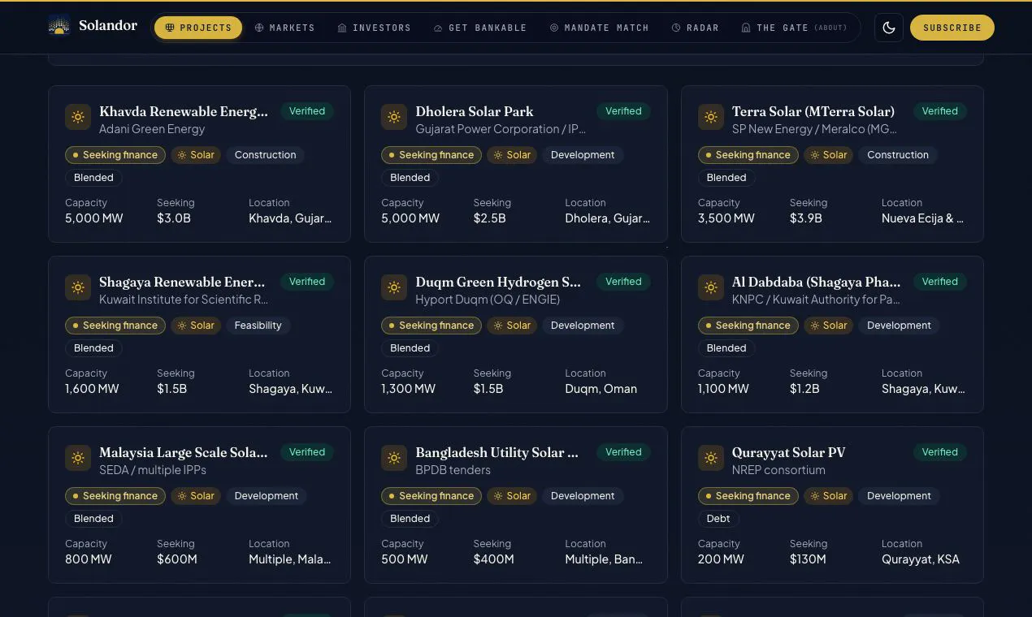Click sun icon on Shagaya Renewable Energy card
This screenshot has width=1032, height=617.
(78, 287)
